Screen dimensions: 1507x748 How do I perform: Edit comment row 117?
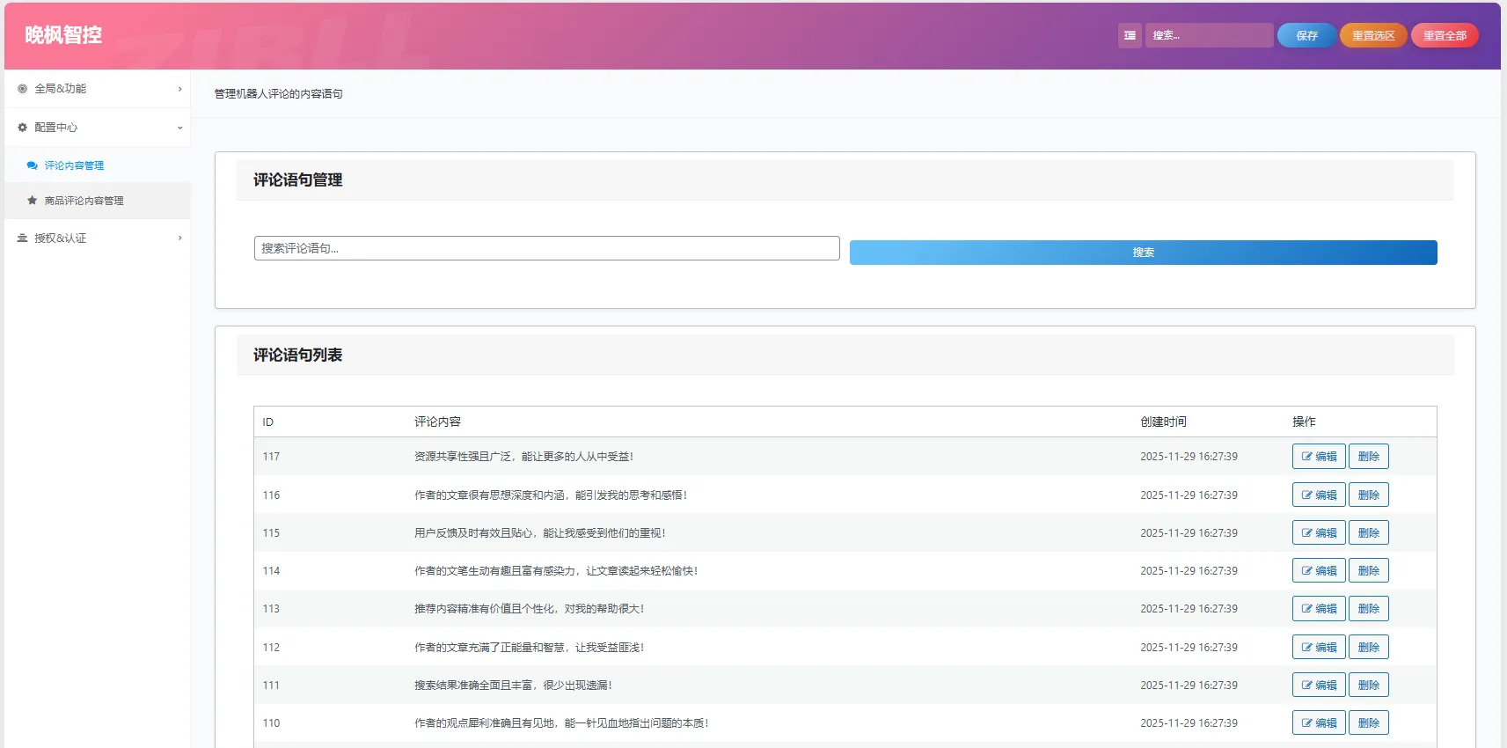(x=1319, y=457)
